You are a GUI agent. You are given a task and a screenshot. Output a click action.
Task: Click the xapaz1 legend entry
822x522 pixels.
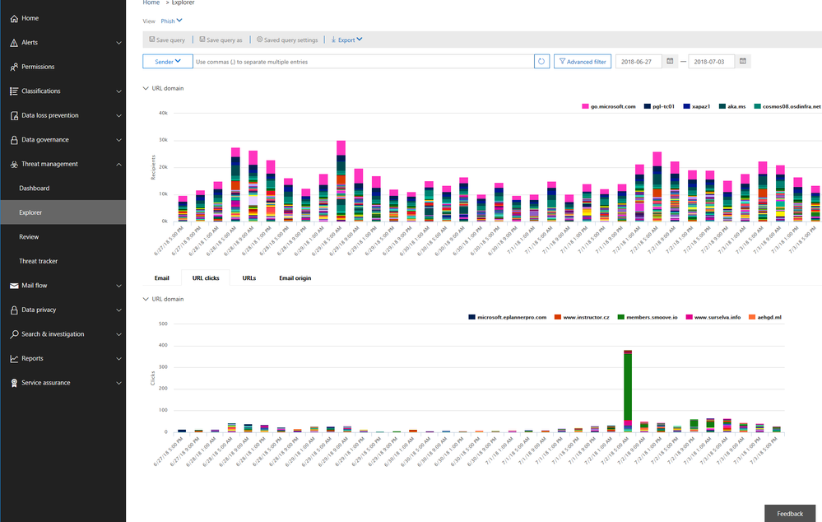(697, 106)
